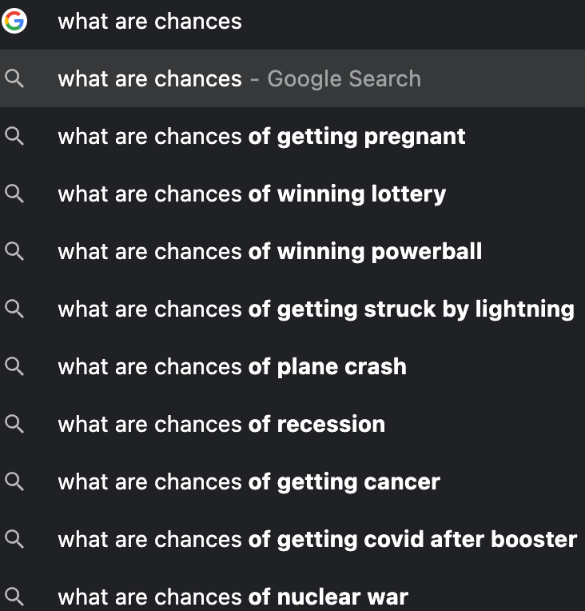
Task: Click the search icon beside 'recession' suggestion
Action: (x=14, y=424)
